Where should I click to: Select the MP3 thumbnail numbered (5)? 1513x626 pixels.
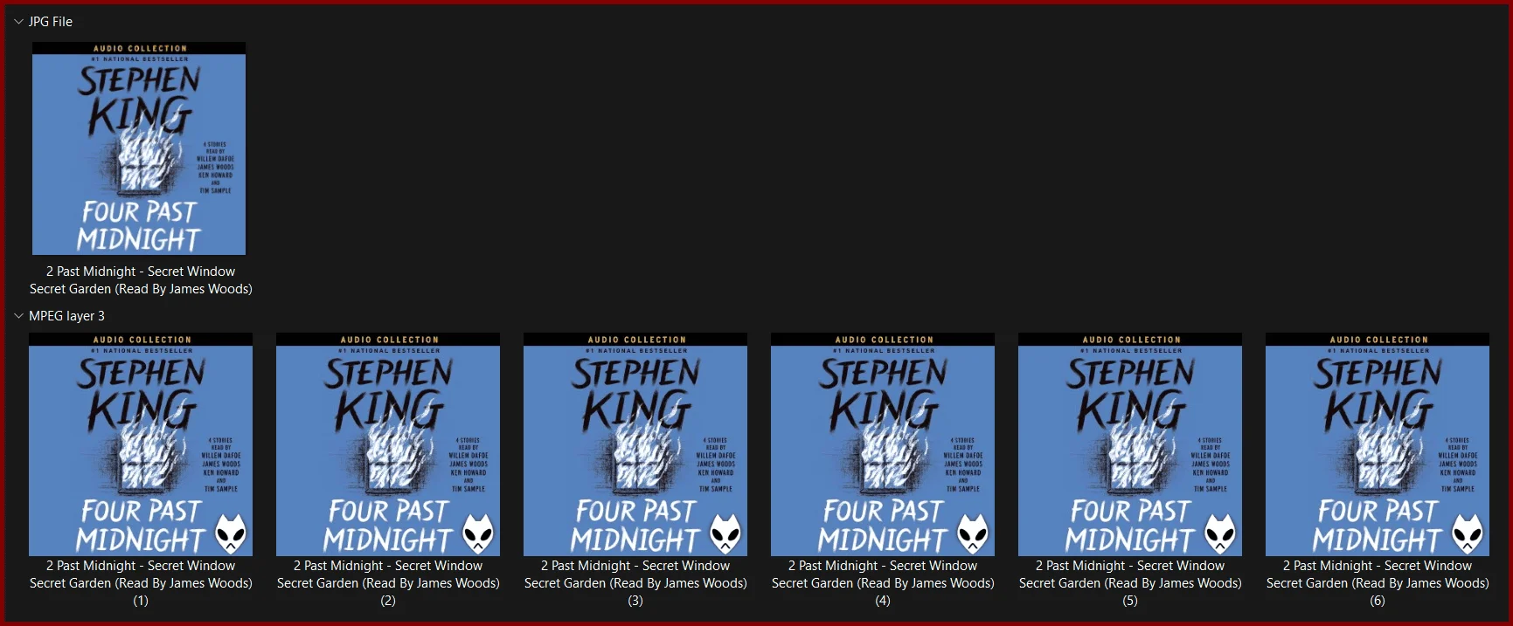tap(1130, 444)
